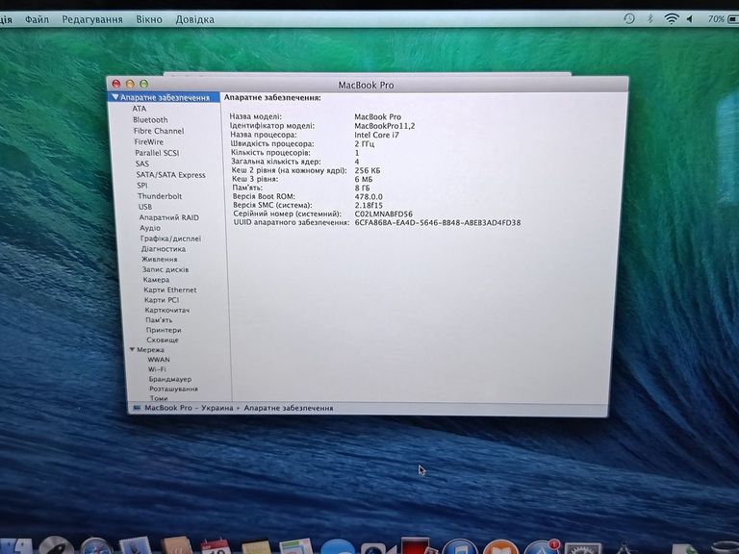Viewport: 739px width, 554px height.
Task: Click the 8 ГБ memory value
Action: point(362,188)
